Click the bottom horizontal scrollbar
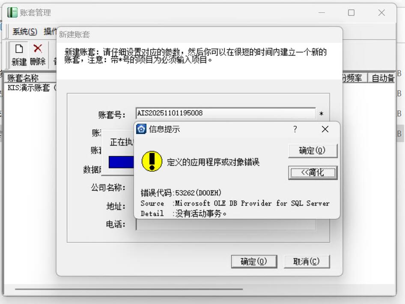This screenshot has height=304, width=405. tap(129, 289)
